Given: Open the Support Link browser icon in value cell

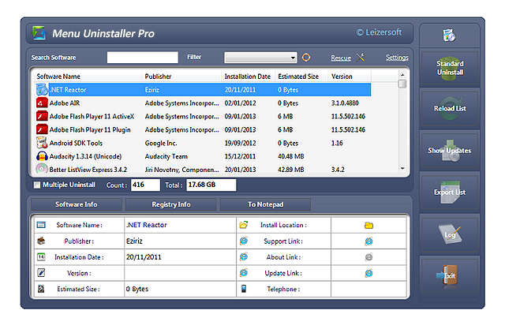Looking at the screenshot, I should pos(368,241).
